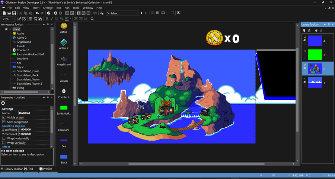Viewport: 335px width, 179px height.
Task: Click the X coefficient value field
Action: point(34,130)
